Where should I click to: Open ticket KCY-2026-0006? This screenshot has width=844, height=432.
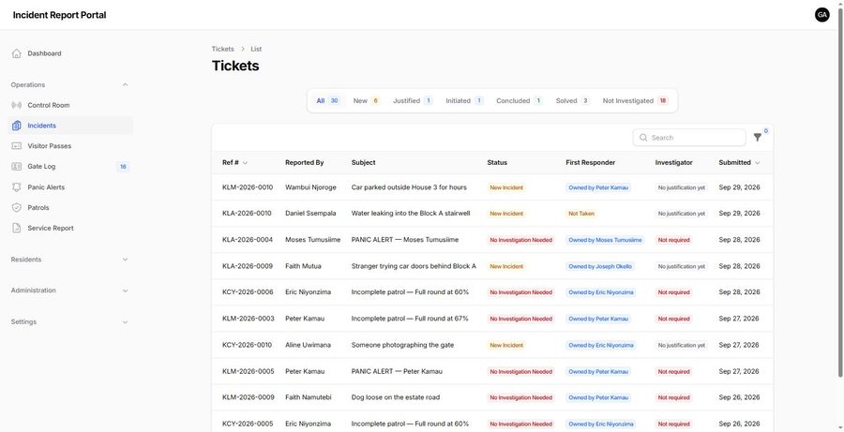click(248, 292)
